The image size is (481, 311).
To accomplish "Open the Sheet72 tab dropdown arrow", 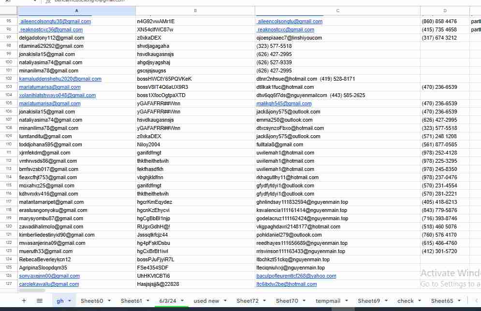I will [264, 301].
